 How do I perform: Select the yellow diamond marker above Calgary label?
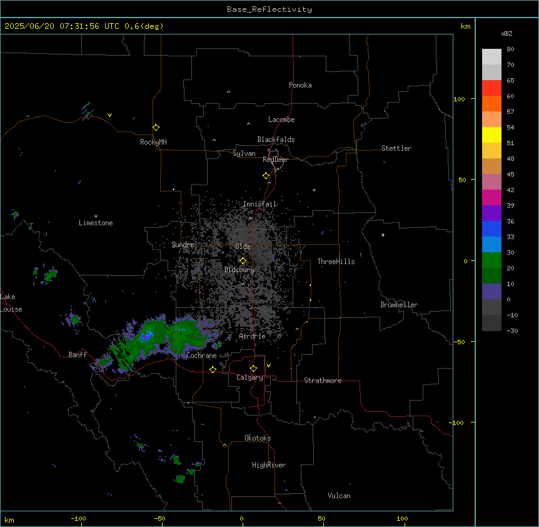[x=253, y=369]
